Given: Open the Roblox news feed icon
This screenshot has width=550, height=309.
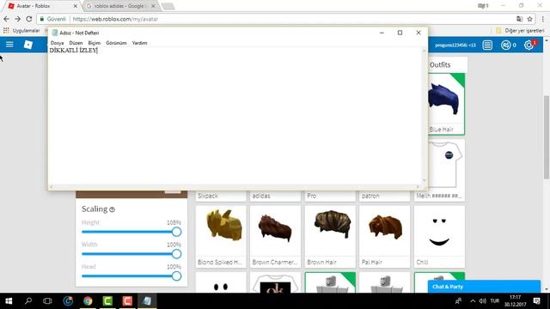Looking at the screenshot, I should [487, 45].
